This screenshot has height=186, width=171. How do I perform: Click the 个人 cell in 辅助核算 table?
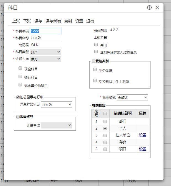point(123,128)
